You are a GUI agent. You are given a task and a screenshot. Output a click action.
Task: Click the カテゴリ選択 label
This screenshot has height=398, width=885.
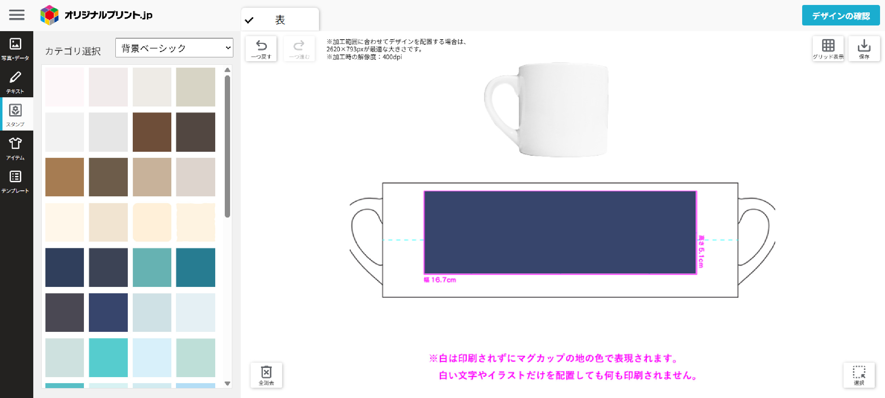73,51
